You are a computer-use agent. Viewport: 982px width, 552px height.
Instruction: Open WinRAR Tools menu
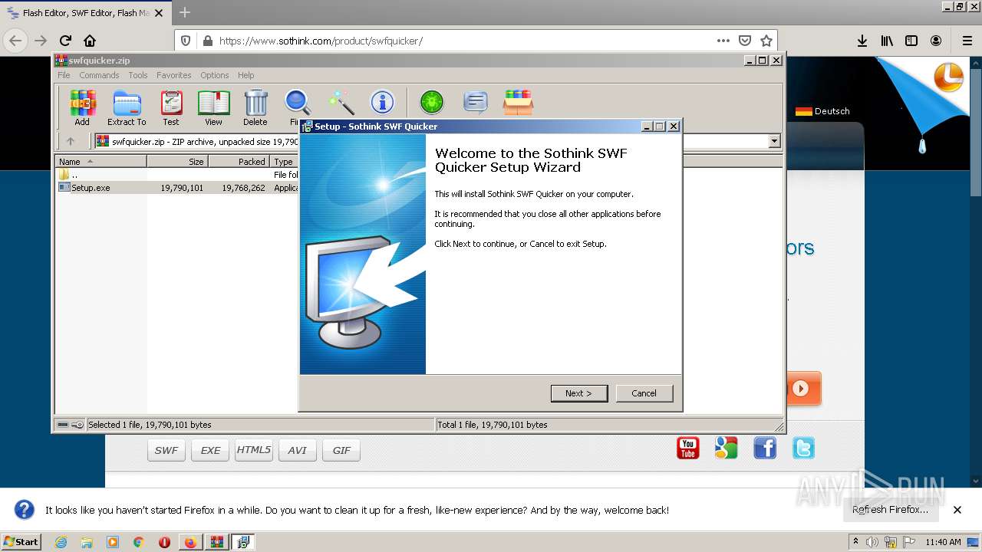(138, 75)
